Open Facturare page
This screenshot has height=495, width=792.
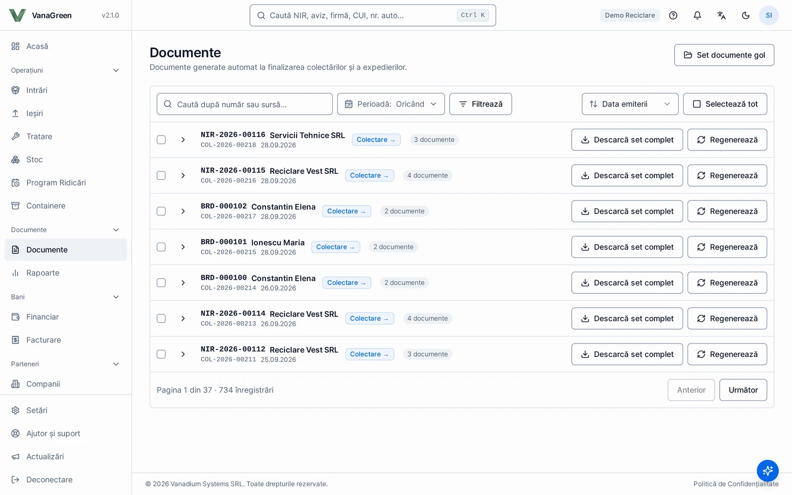click(x=66, y=340)
